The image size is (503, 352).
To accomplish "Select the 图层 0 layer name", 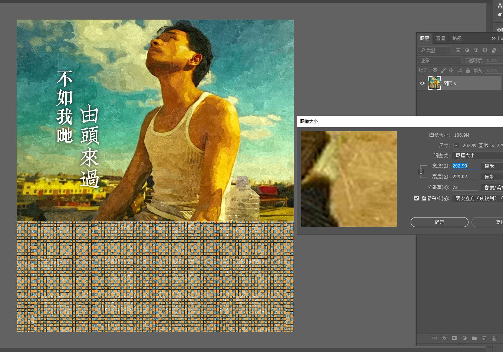I will pos(450,83).
